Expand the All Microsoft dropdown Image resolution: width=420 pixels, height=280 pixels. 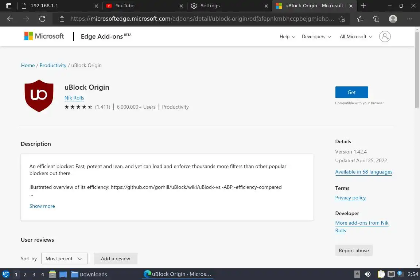point(356,37)
